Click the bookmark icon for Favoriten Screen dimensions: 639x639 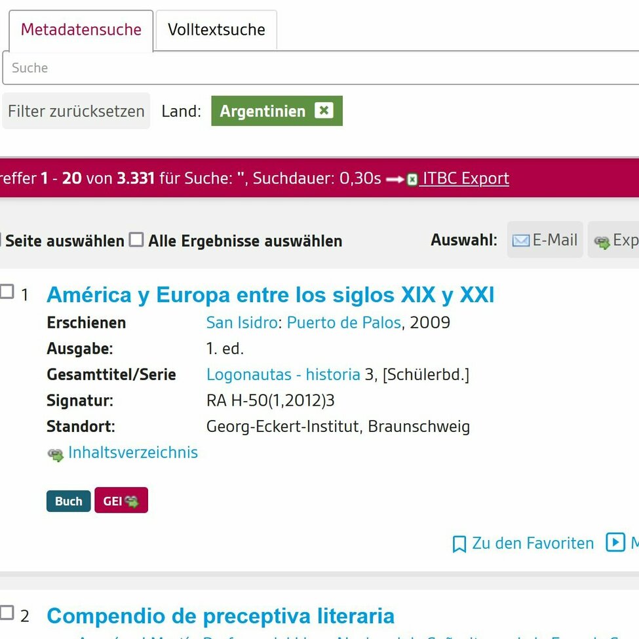pyautogui.click(x=459, y=544)
